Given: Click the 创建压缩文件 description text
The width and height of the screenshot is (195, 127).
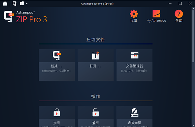Looking at the screenshot, I should (x=56, y=71).
